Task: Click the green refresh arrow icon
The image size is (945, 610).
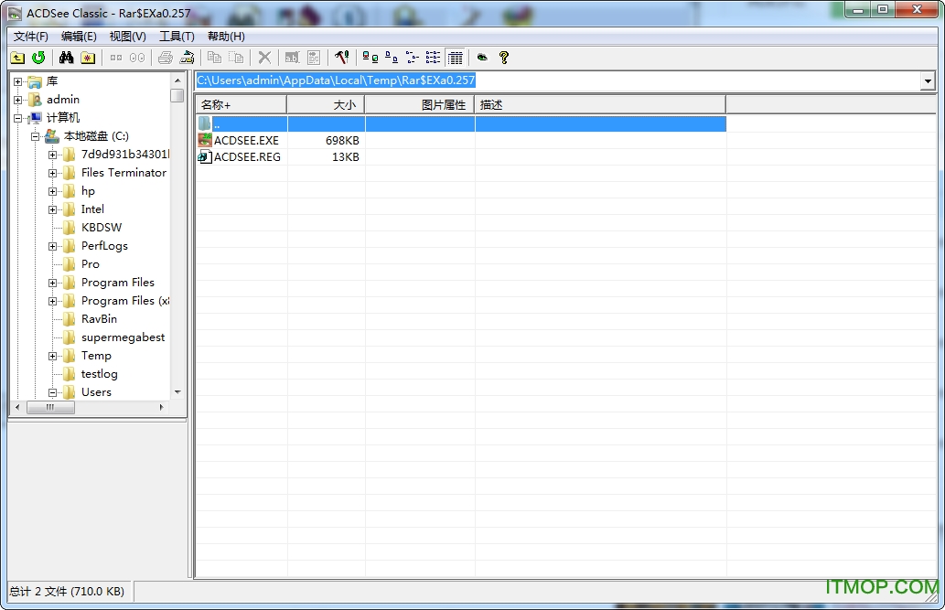Action: click(38, 58)
